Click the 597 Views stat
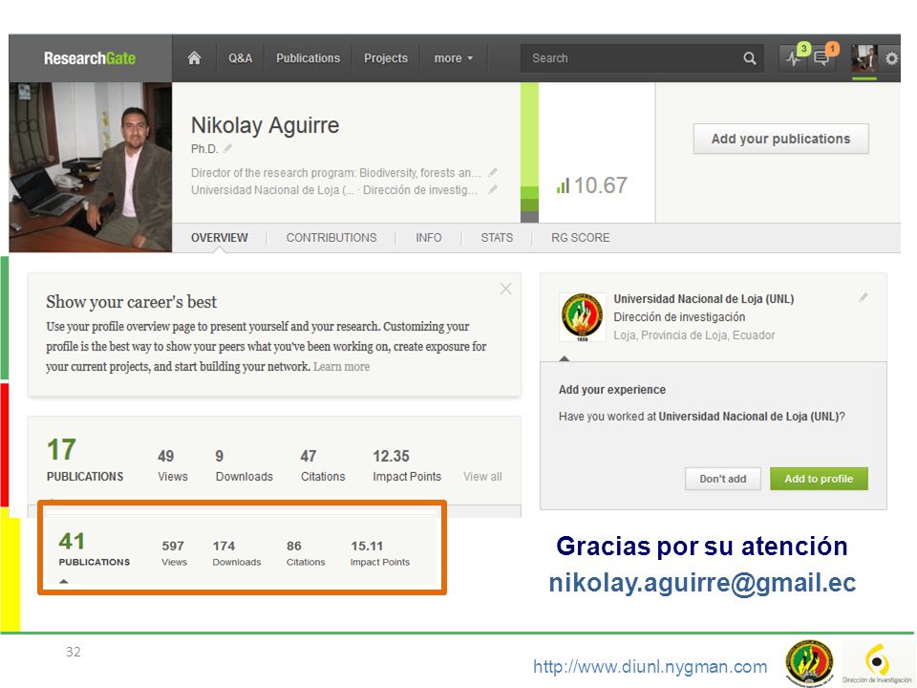The height and width of the screenshot is (688, 917). (x=174, y=553)
